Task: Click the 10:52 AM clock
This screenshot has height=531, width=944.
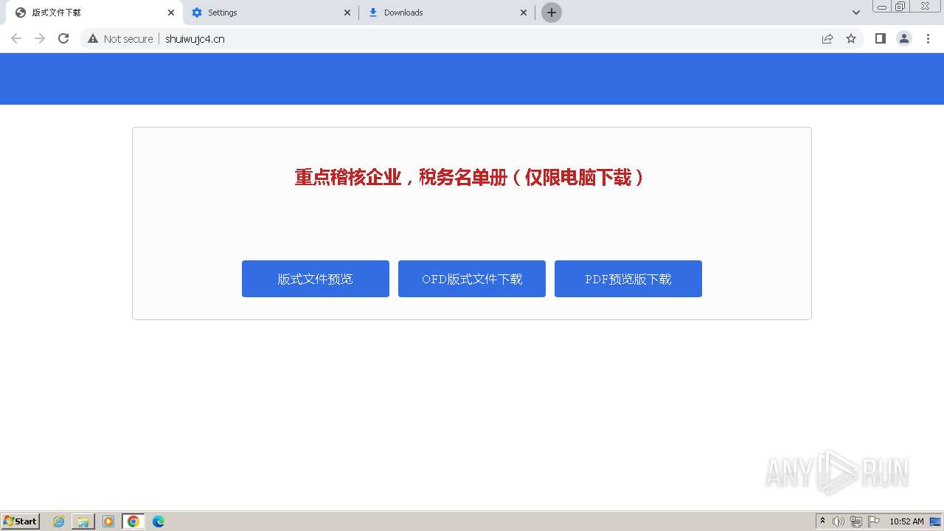Action: click(x=906, y=521)
